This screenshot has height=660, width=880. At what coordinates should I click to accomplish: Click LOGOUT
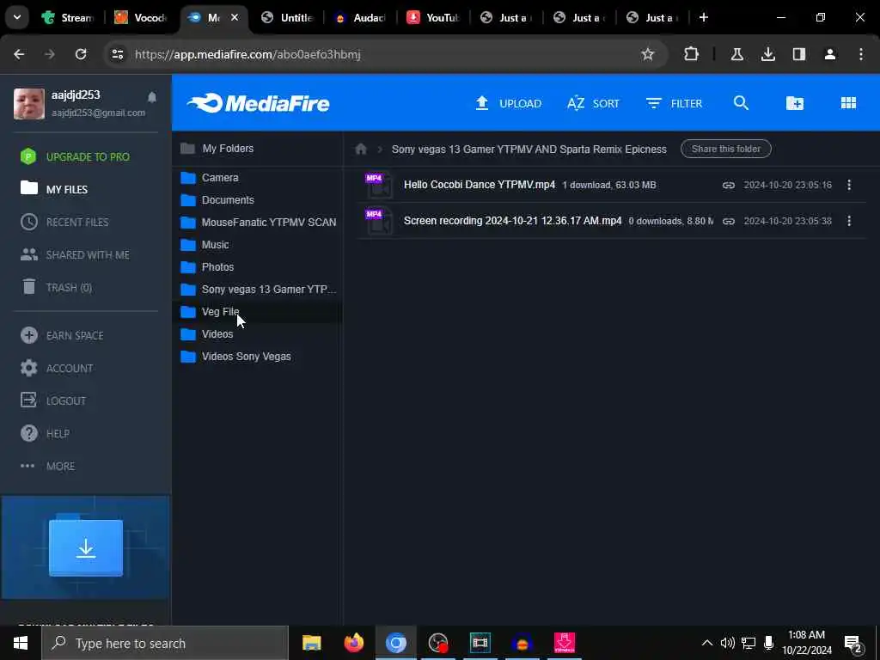click(x=53, y=400)
